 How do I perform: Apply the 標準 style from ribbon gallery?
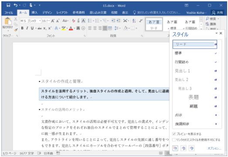(x=172, y=25)
